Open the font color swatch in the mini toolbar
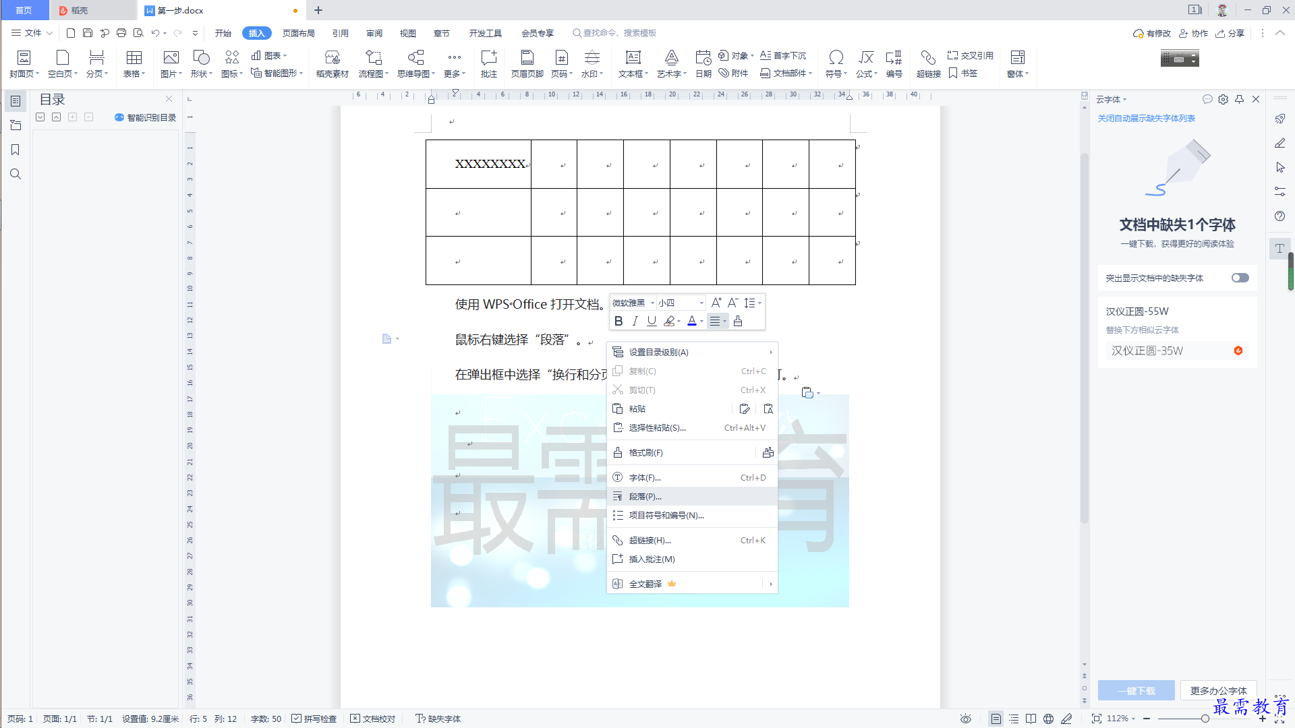 point(692,322)
